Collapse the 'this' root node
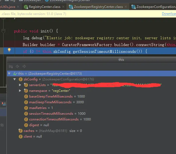The width and height of the screenshot is (176, 154). coord(9,74)
